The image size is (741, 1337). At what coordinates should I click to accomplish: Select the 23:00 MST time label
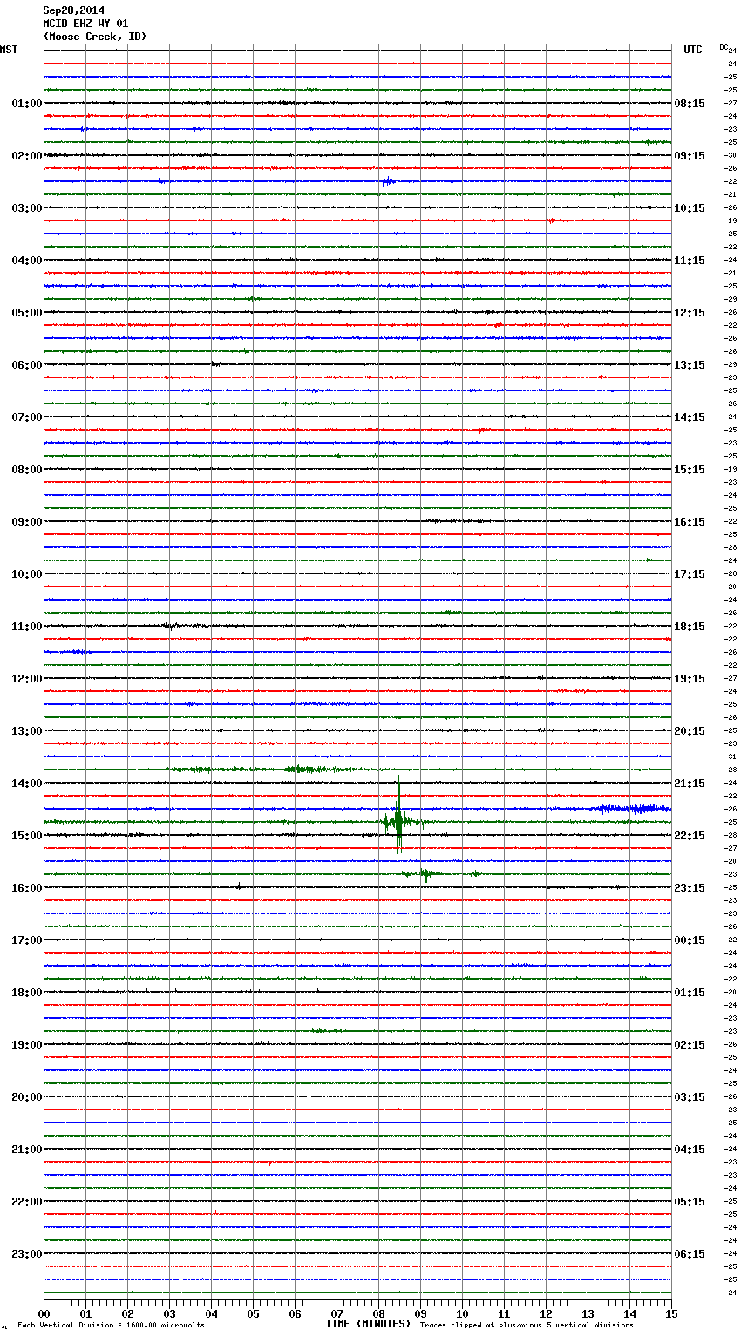pyautogui.click(x=27, y=1254)
